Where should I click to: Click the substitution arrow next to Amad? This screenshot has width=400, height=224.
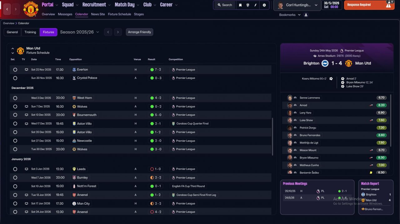coord(371,105)
